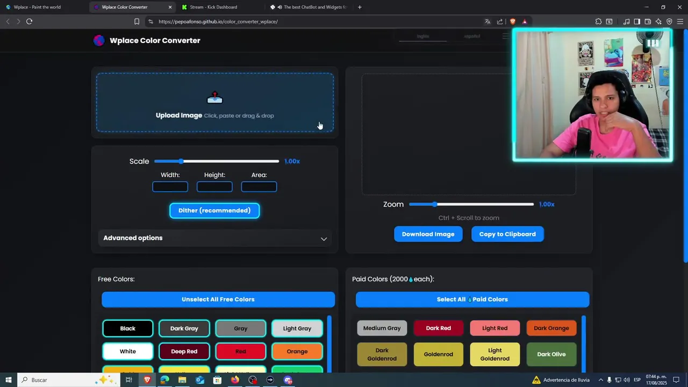Viewport: 688px width, 387px height.
Task: Toggle the Dark Gray free color
Action: click(x=184, y=328)
